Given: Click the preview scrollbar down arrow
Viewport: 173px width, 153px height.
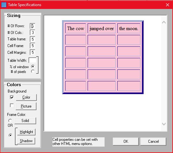Looking at the screenshot, I should pos(164,124).
